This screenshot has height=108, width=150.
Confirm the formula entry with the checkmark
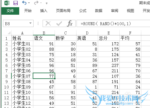point(59,24)
